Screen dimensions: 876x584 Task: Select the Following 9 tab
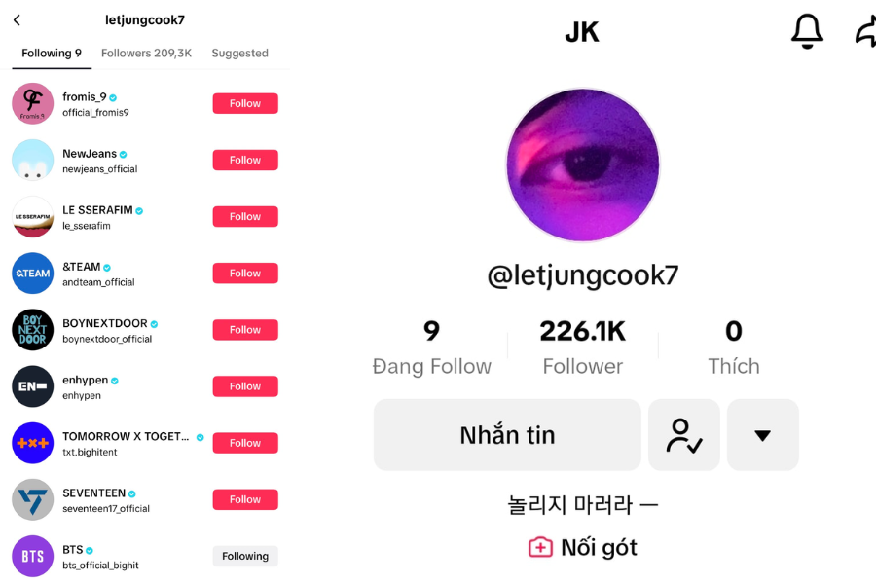pyautogui.click(x=52, y=54)
